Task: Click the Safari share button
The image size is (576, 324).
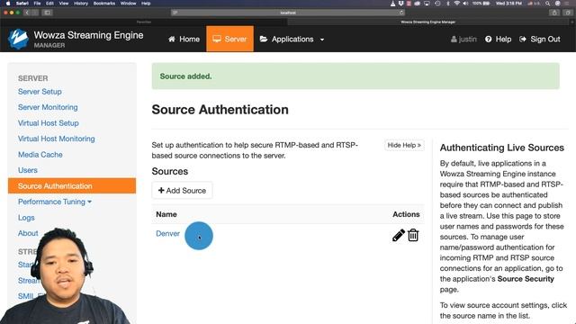Action: click(x=554, y=13)
